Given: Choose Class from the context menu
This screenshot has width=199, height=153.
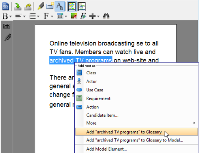Looking at the screenshot, I should tap(137, 73).
